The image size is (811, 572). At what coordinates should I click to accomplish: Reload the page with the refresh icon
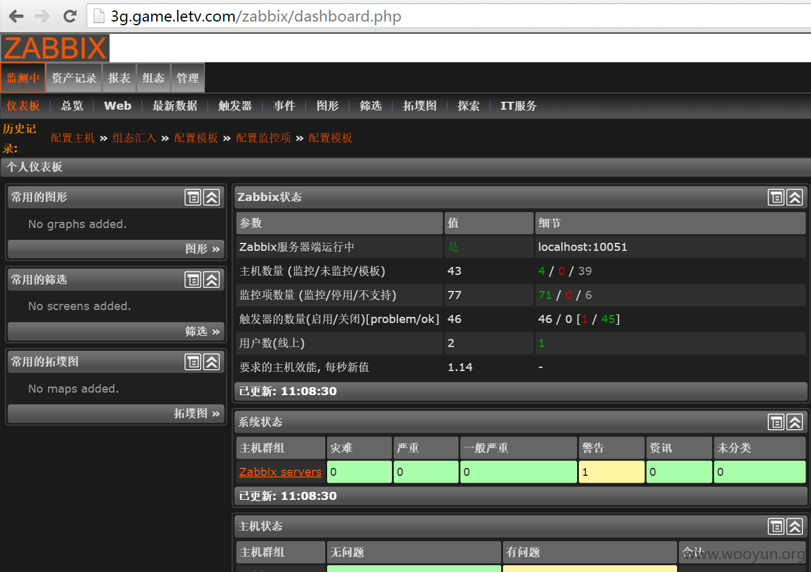coord(70,16)
